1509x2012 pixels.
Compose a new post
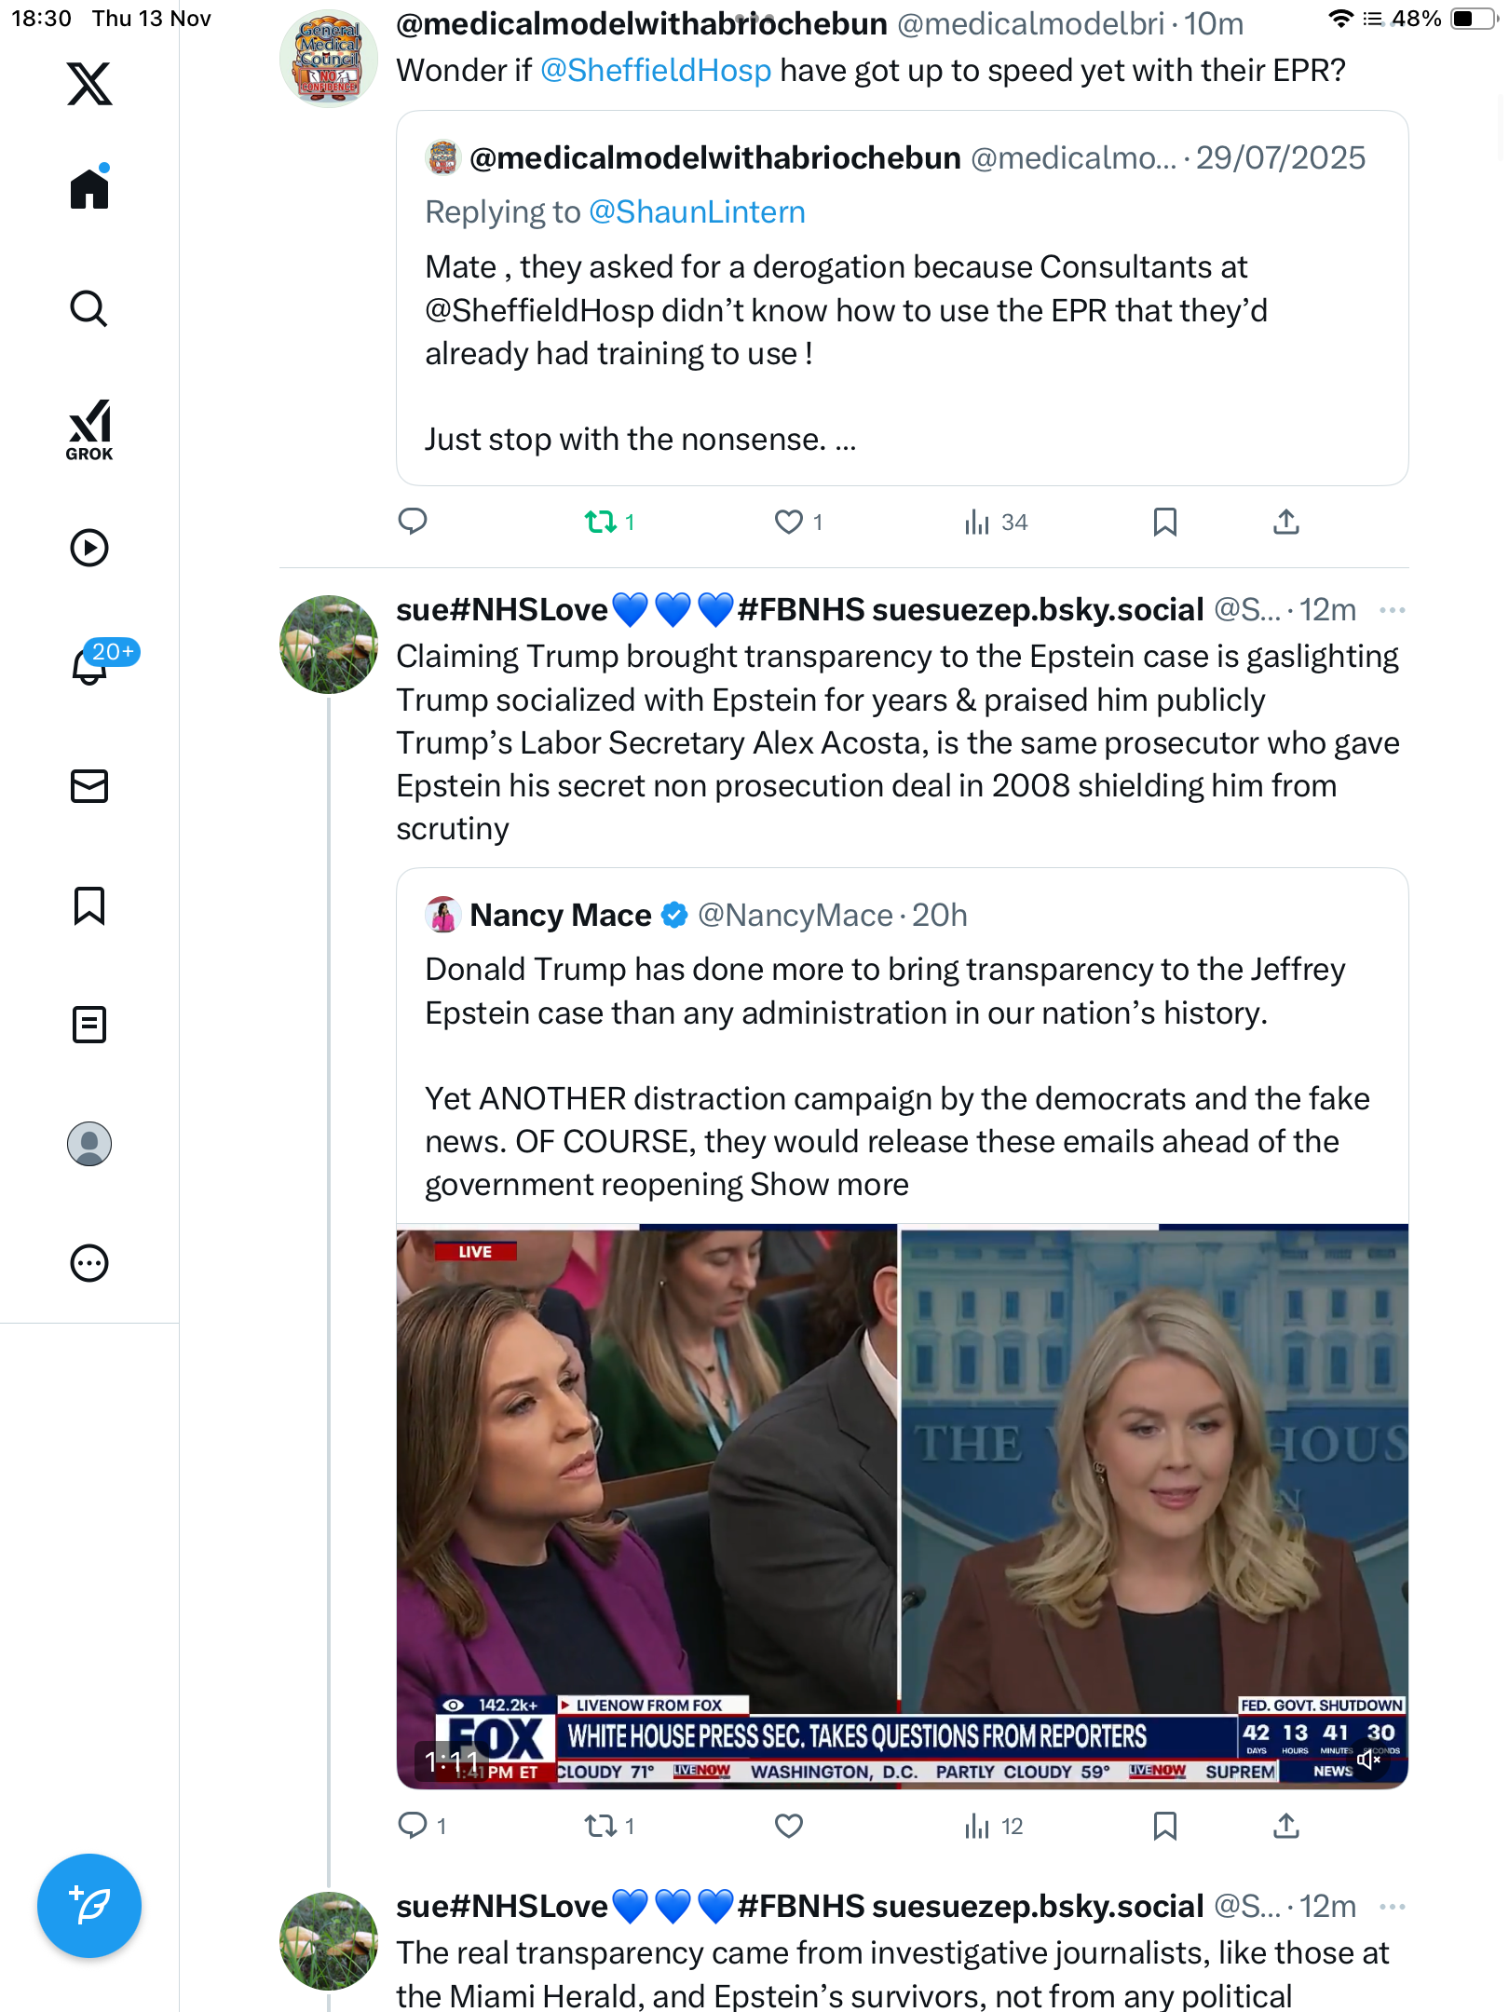89,1906
